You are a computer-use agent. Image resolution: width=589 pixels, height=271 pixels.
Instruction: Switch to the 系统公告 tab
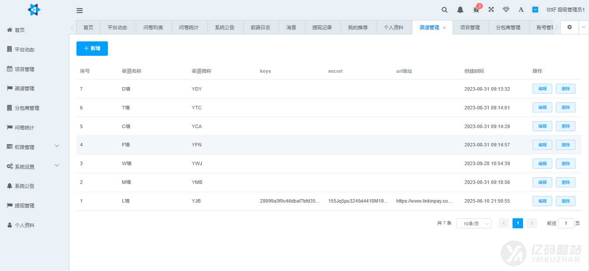(225, 27)
